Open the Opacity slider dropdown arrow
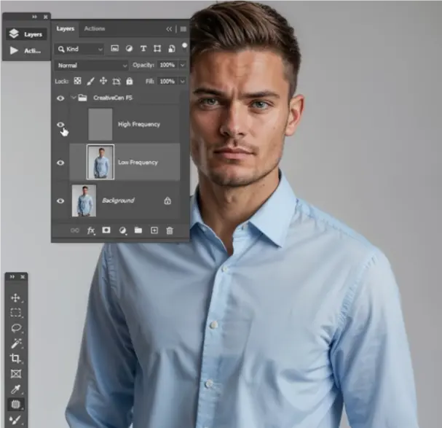The image size is (442, 428). [x=182, y=65]
